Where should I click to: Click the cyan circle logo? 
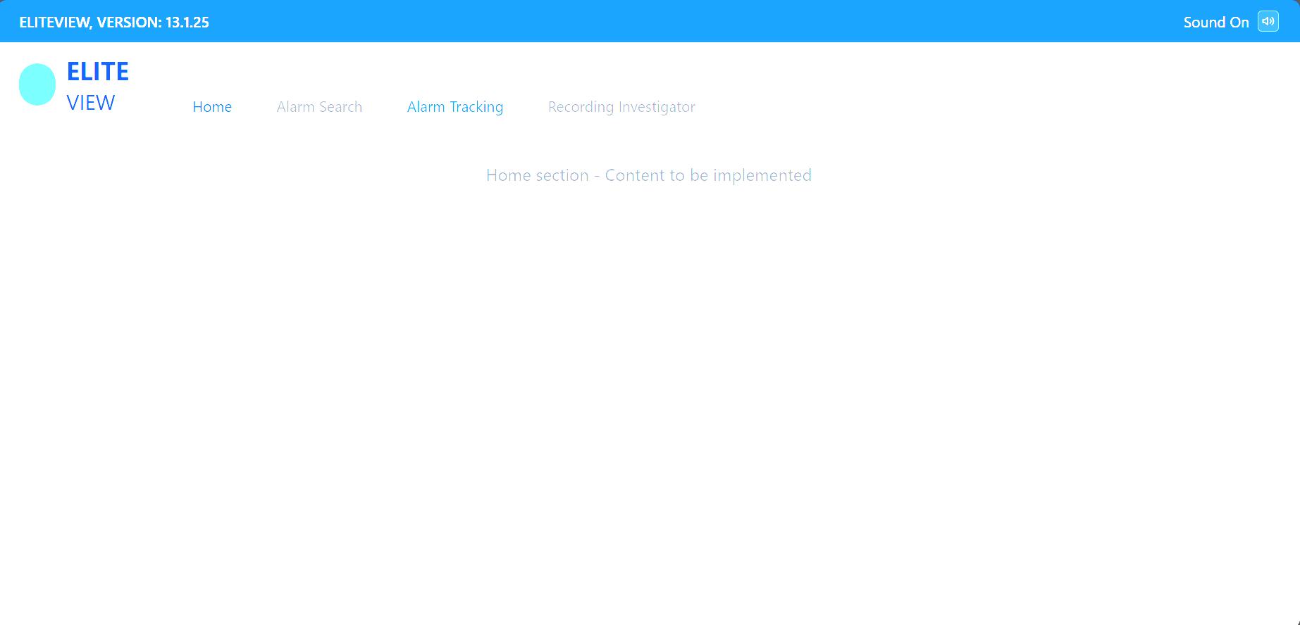[37, 84]
